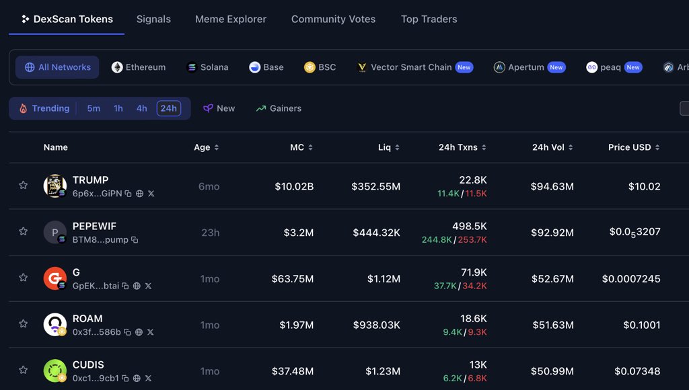This screenshot has width=689, height=390.
Task: Click the Vector Smart Chain logo
Action: point(362,67)
